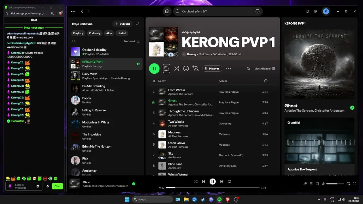The image size is (363, 204).
Task: Mute Spotify with the speaker icon
Action: click(x=323, y=184)
